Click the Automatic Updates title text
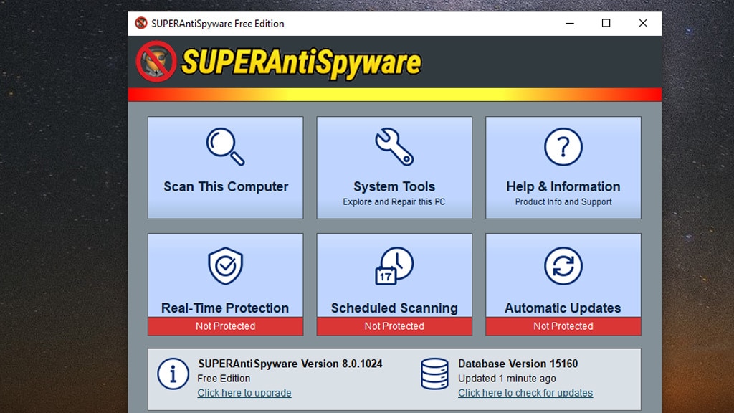The image size is (734, 413). (563, 308)
